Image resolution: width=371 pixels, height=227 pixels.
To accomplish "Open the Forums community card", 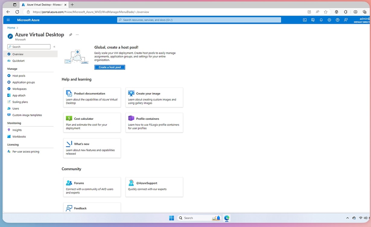I will tap(92, 187).
